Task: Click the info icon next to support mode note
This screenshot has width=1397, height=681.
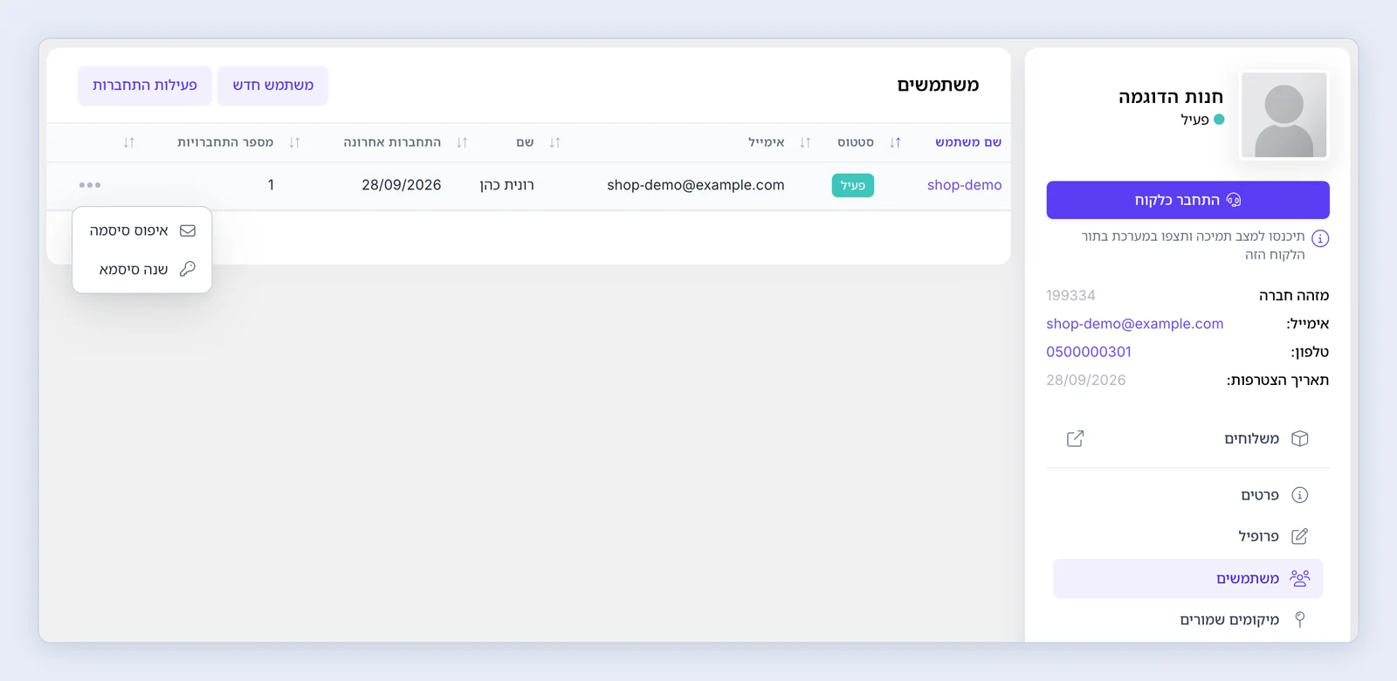Action: [1320, 238]
